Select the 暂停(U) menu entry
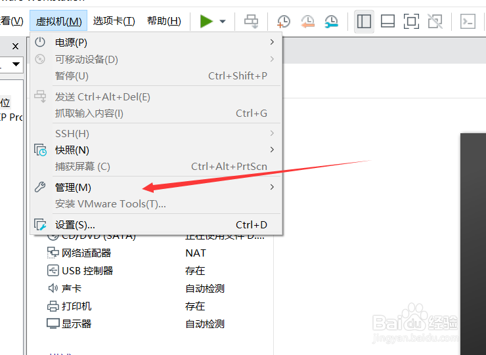 [x=156, y=76]
